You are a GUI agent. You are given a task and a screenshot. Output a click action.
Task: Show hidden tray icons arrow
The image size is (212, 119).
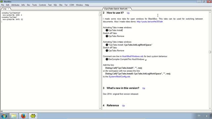[203, 116]
